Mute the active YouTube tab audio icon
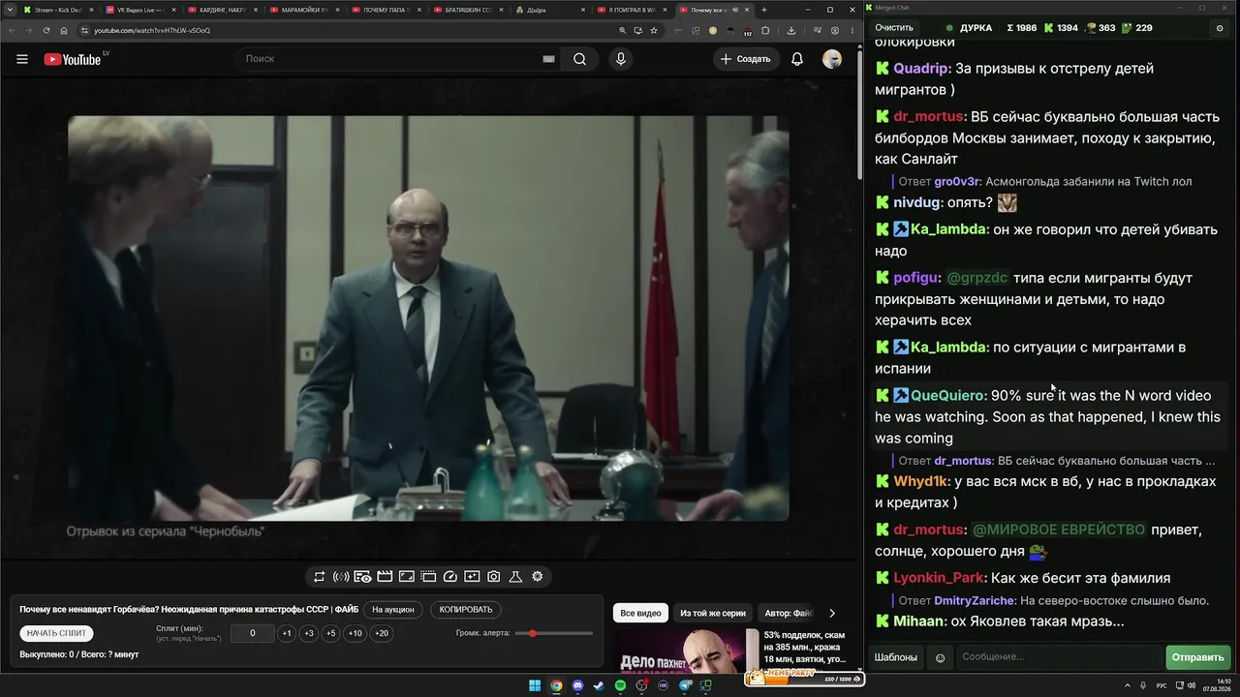This screenshot has height=697, width=1240. 736,10
